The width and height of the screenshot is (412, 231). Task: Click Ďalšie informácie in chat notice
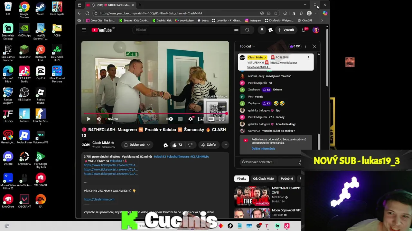tap(263, 149)
